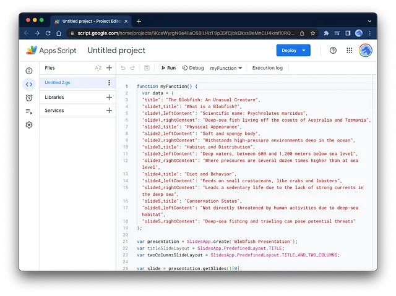
Task: Bookmark page with the star icon
Action: [312, 33]
